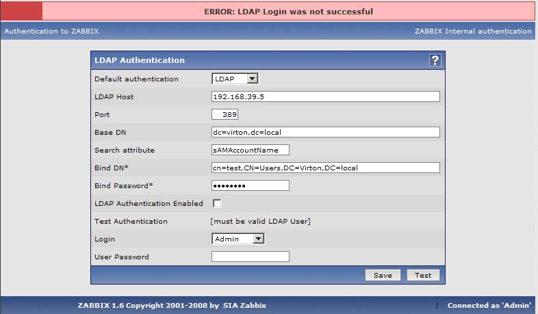Click into the Port field

(x=225, y=114)
